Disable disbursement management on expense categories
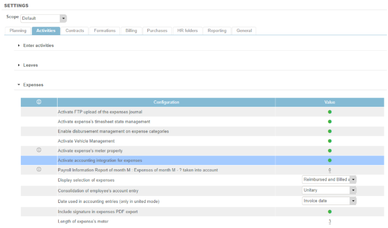The width and height of the screenshot is (388, 228). [x=329, y=131]
